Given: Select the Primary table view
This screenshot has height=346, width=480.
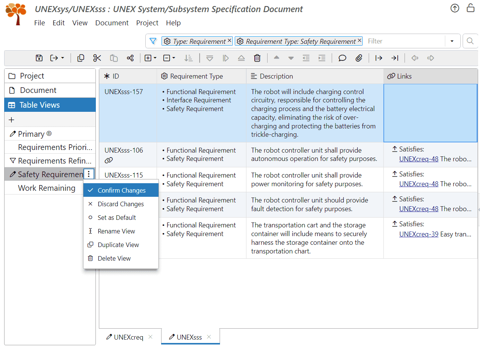Looking at the screenshot, I should [50, 134].
